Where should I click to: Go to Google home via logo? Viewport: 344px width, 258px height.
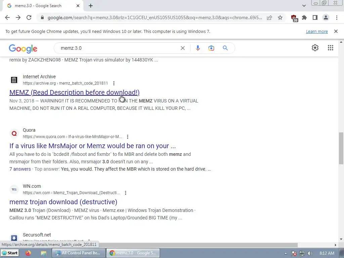pos(23,48)
